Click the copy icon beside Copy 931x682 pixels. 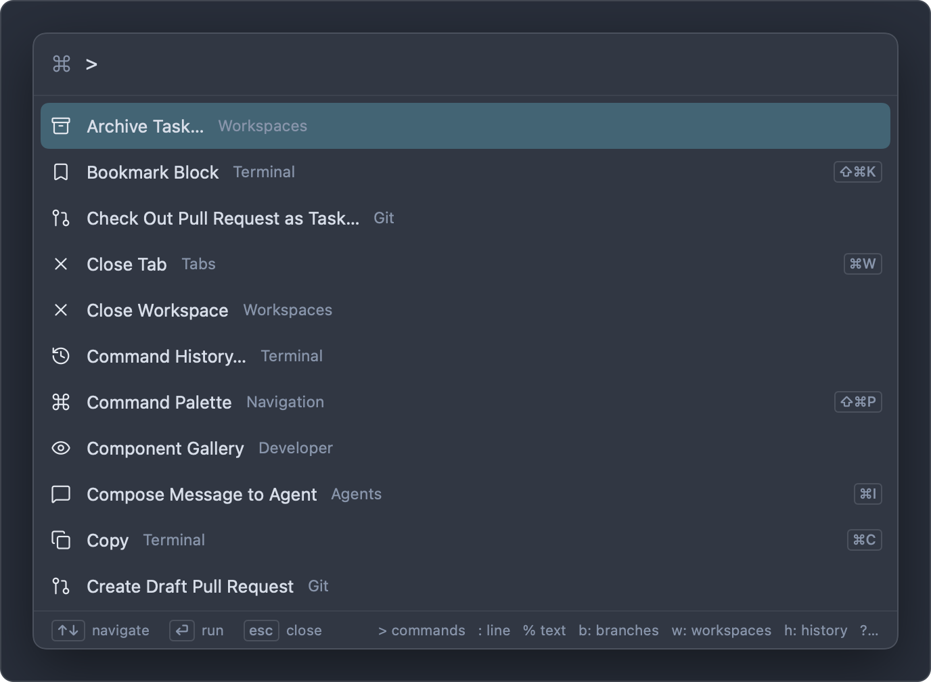[61, 540]
